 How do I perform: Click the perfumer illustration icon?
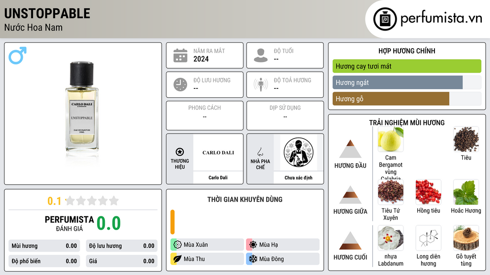(299, 152)
